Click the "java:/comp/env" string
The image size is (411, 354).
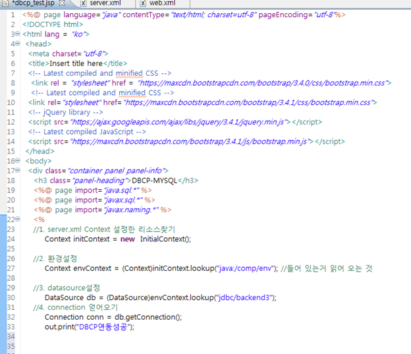(x=246, y=268)
